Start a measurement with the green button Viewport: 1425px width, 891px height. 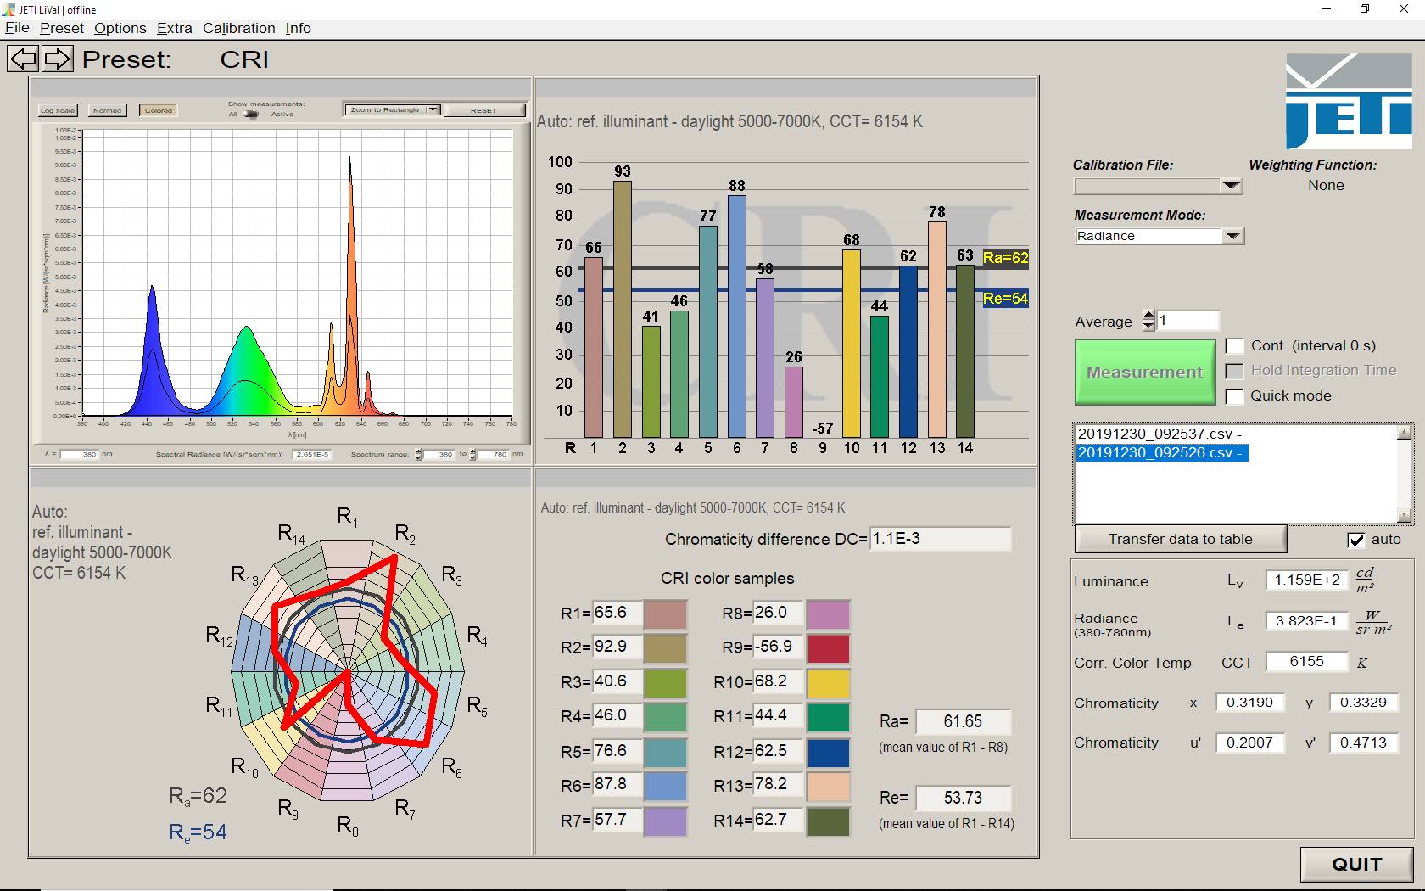pyautogui.click(x=1145, y=373)
